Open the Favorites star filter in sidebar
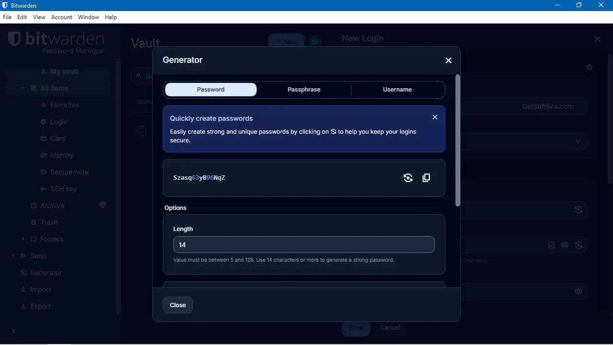The image size is (613, 345). tap(44, 105)
